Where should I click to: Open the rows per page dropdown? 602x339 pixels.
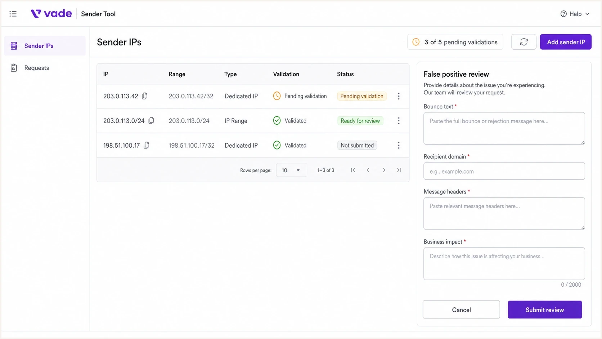(291, 170)
